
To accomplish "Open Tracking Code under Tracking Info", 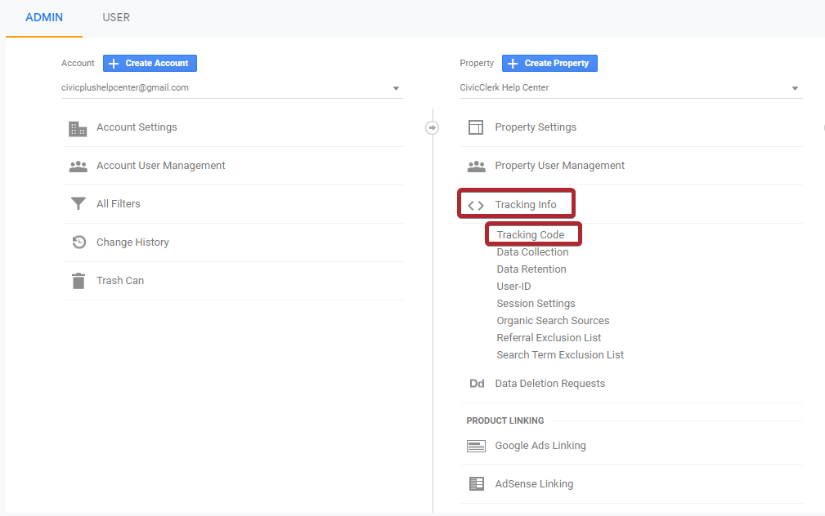I will point(531,235).
